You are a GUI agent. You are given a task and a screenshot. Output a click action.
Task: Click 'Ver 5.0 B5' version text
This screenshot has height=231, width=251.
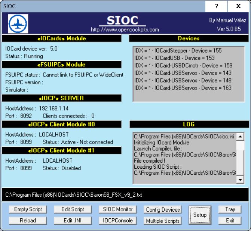(229, 29)
